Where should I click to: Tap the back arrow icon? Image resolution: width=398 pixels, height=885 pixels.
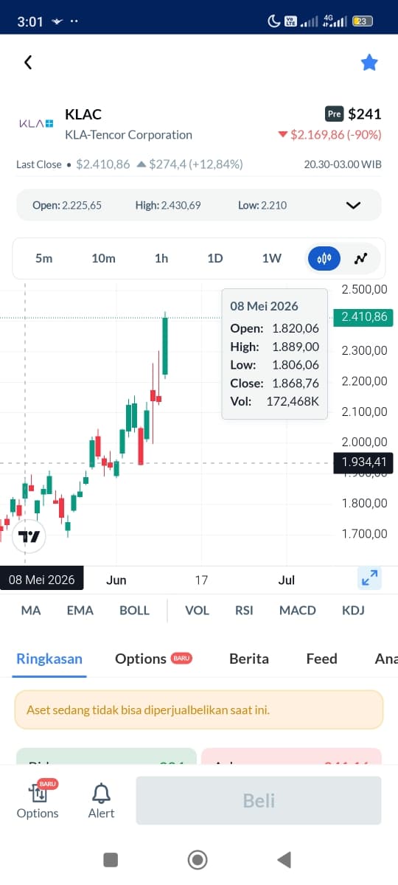click(x=28, y=63)
